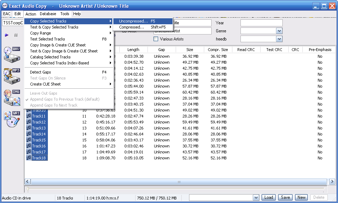Click Audio CD in drive status text
Image resolution: width=338 pixels, height=203 pixels.
17,198
